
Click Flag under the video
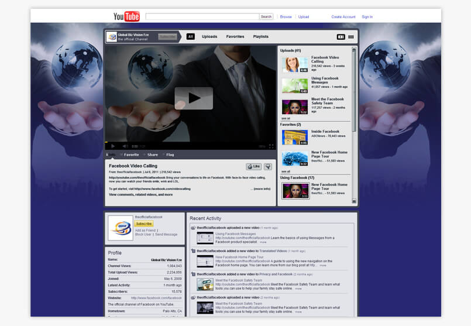(170, 155)
